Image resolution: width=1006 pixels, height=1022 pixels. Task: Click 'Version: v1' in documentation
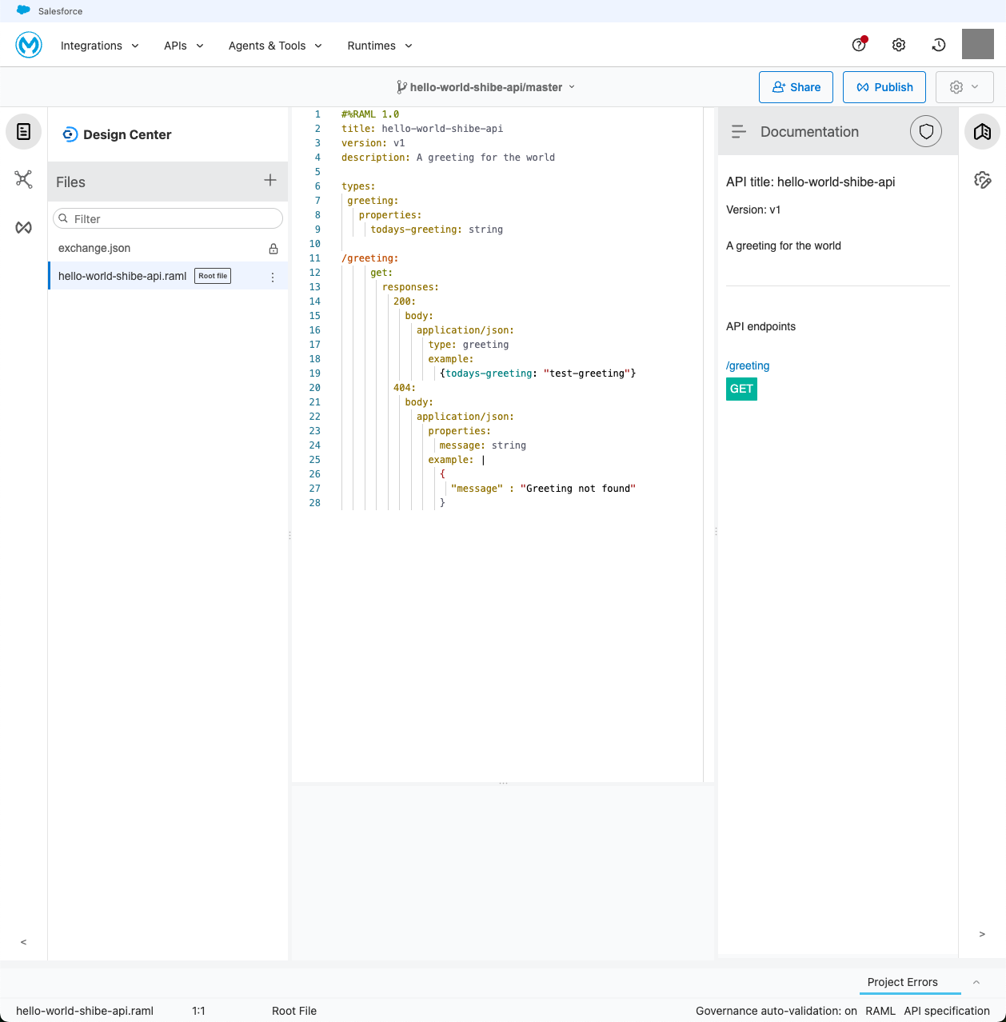pyautogui.click(x=753, y=210)
